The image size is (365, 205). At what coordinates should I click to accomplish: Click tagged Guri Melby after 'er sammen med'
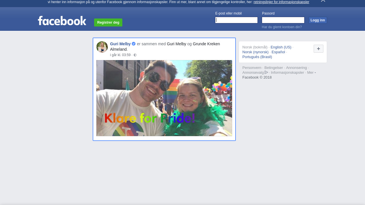pyautogui.click(x=177, y=44)
